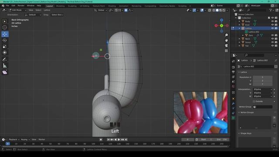Viewport: 279px width, 157px height.
Task: Collapse the Shape Keys panel
Action: [246, 133]
